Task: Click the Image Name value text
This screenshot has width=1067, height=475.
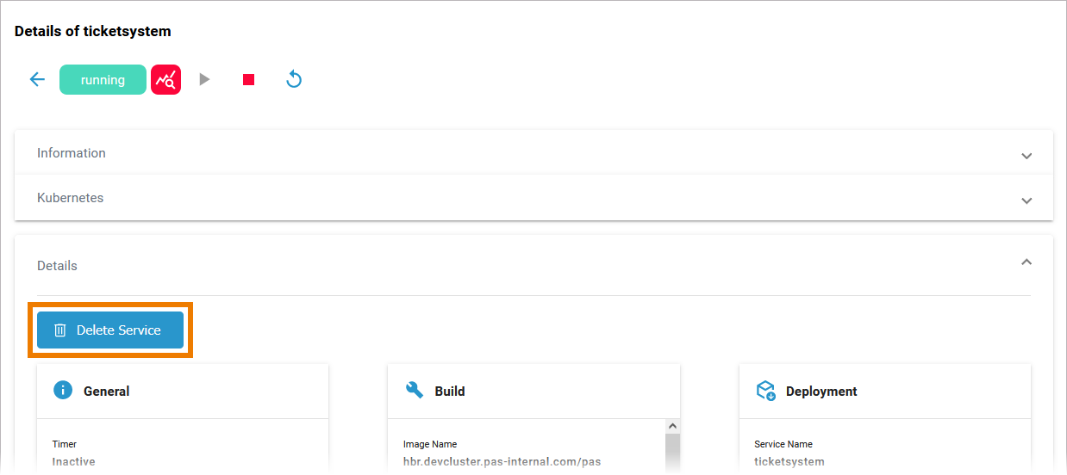Action: tap(502, 462)
